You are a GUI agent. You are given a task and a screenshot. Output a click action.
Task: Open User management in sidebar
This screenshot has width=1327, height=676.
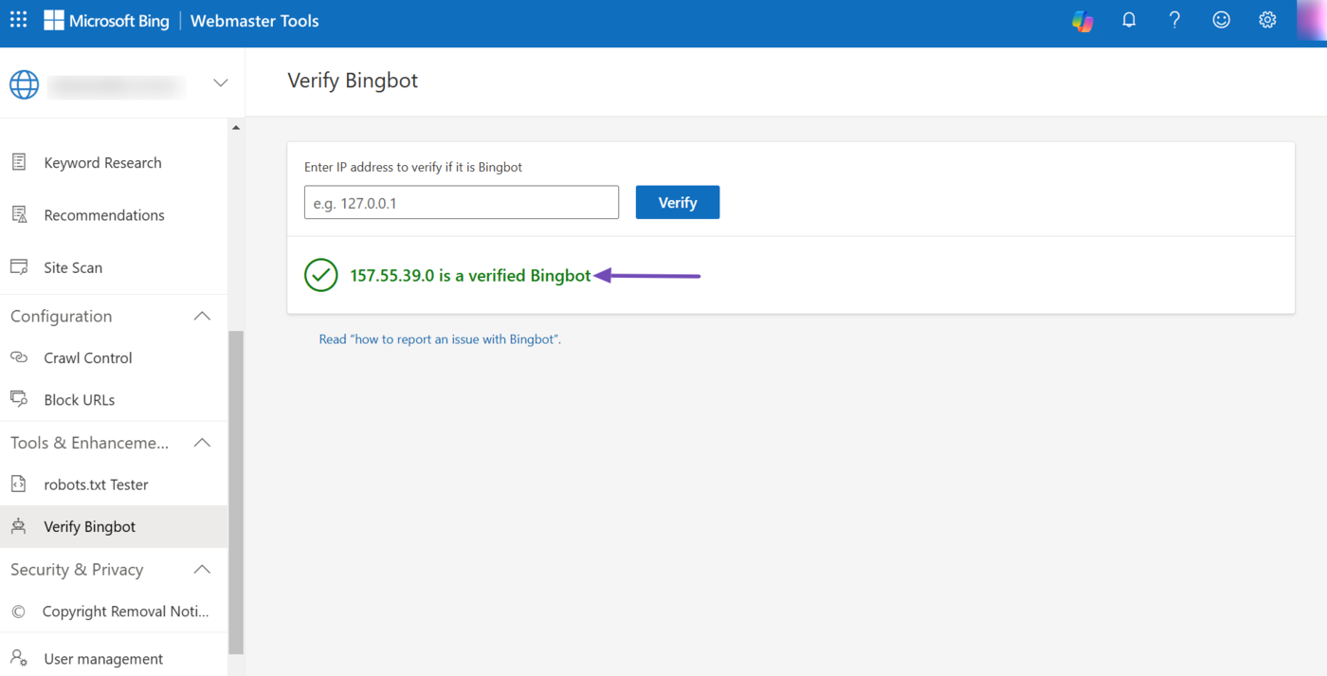[x=103, y=659]
